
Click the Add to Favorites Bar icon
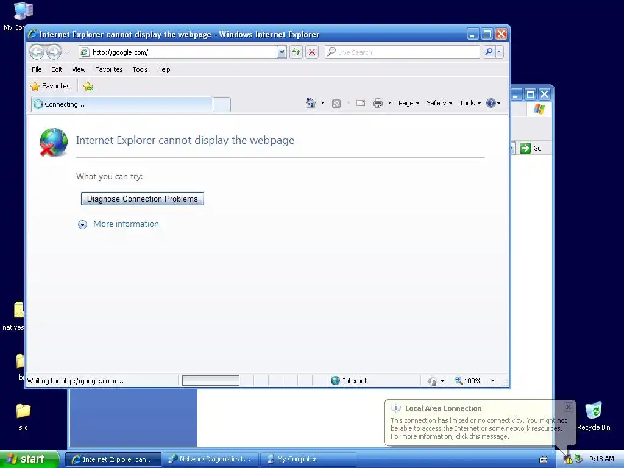coord(88,87)
